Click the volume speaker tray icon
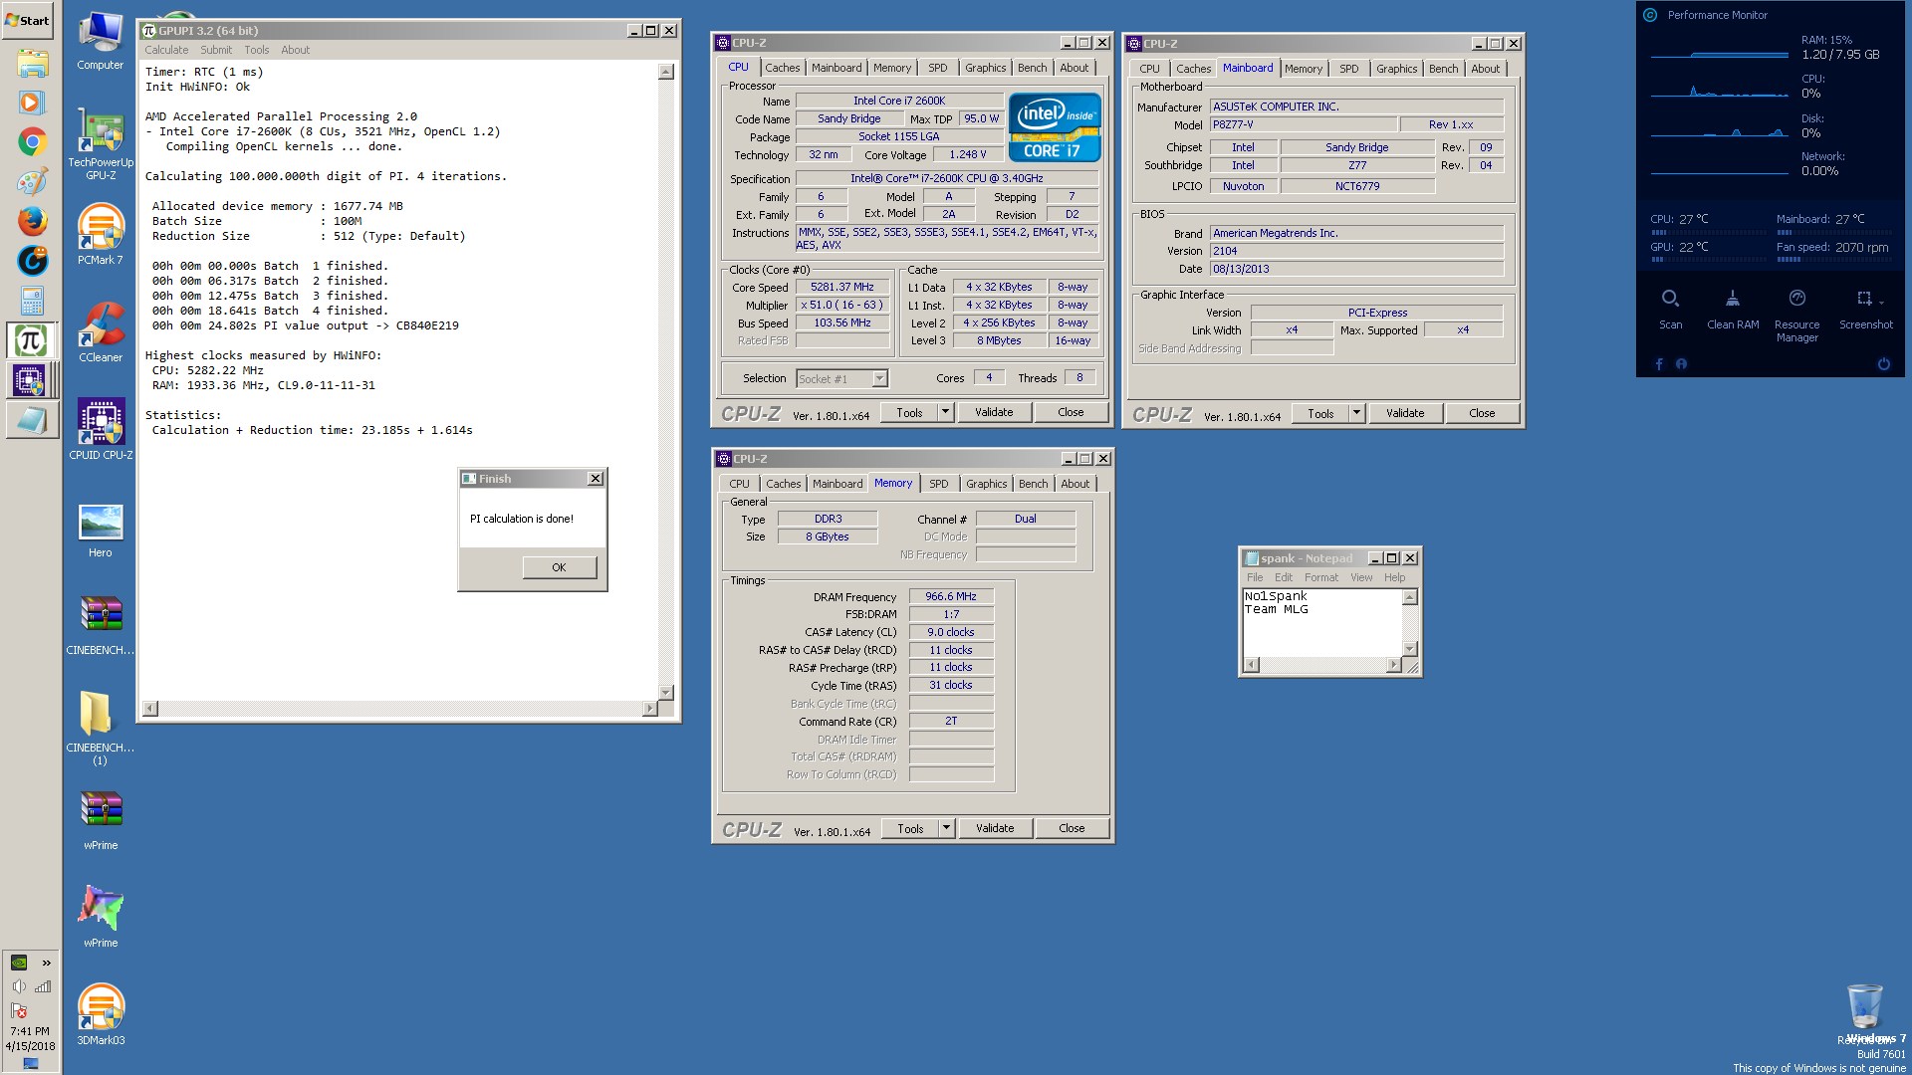 [x=19, y=986]
